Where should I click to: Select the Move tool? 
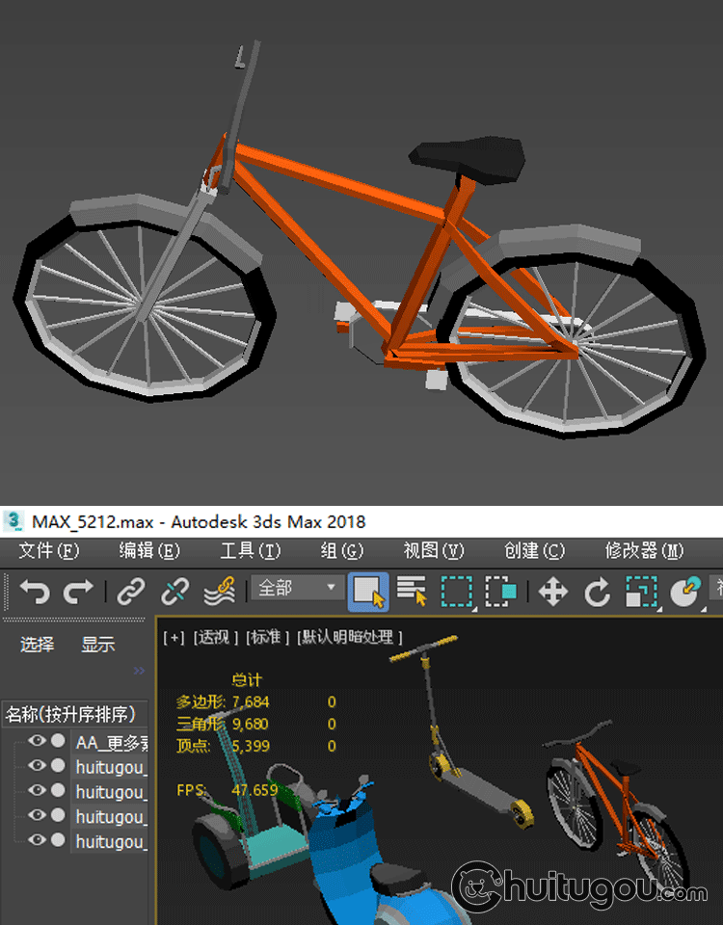click(553, 591)
